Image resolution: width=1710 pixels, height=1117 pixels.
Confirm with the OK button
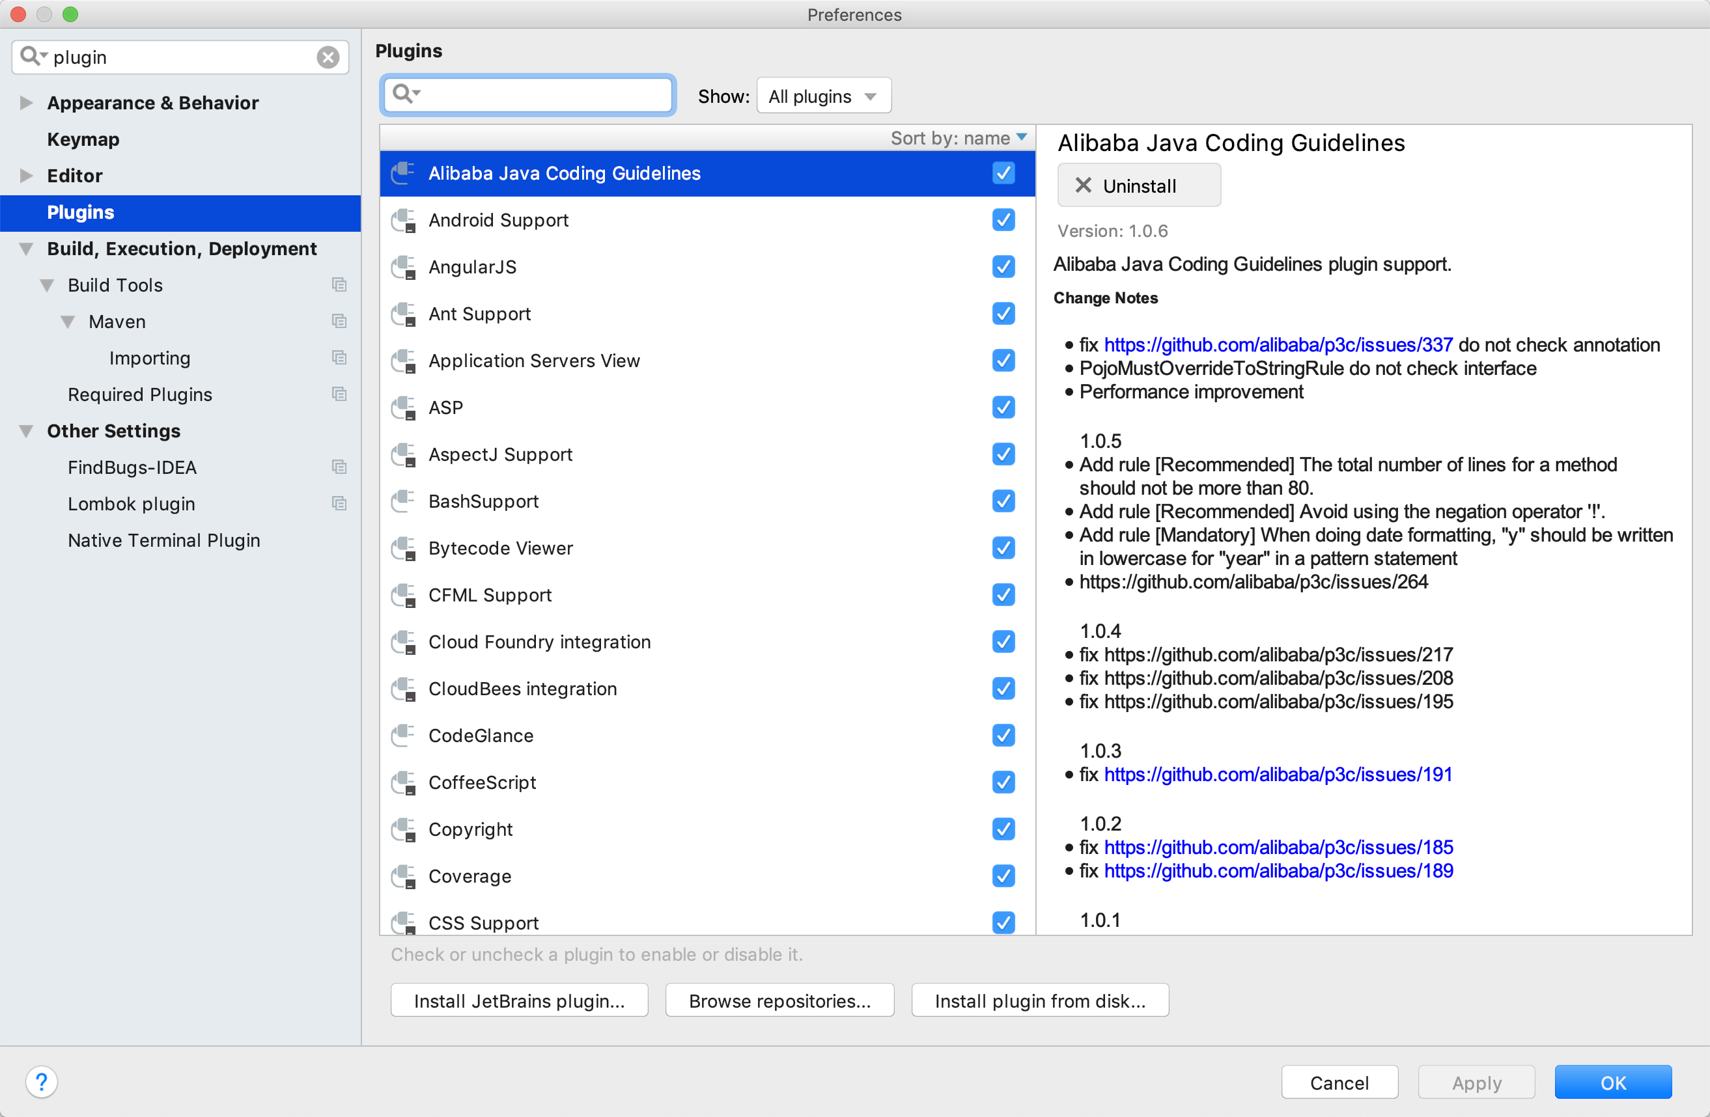tap(1613, 1083)
